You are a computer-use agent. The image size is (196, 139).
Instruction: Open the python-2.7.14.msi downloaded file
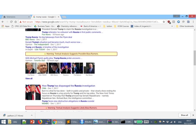pyautogui.click(x=15, y=116)
